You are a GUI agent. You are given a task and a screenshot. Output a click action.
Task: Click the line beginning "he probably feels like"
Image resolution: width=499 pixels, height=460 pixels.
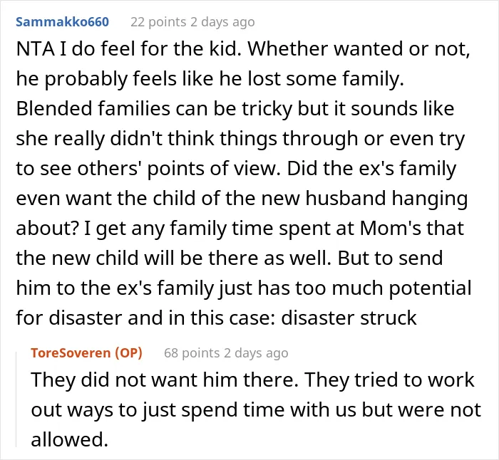[210, 79]
